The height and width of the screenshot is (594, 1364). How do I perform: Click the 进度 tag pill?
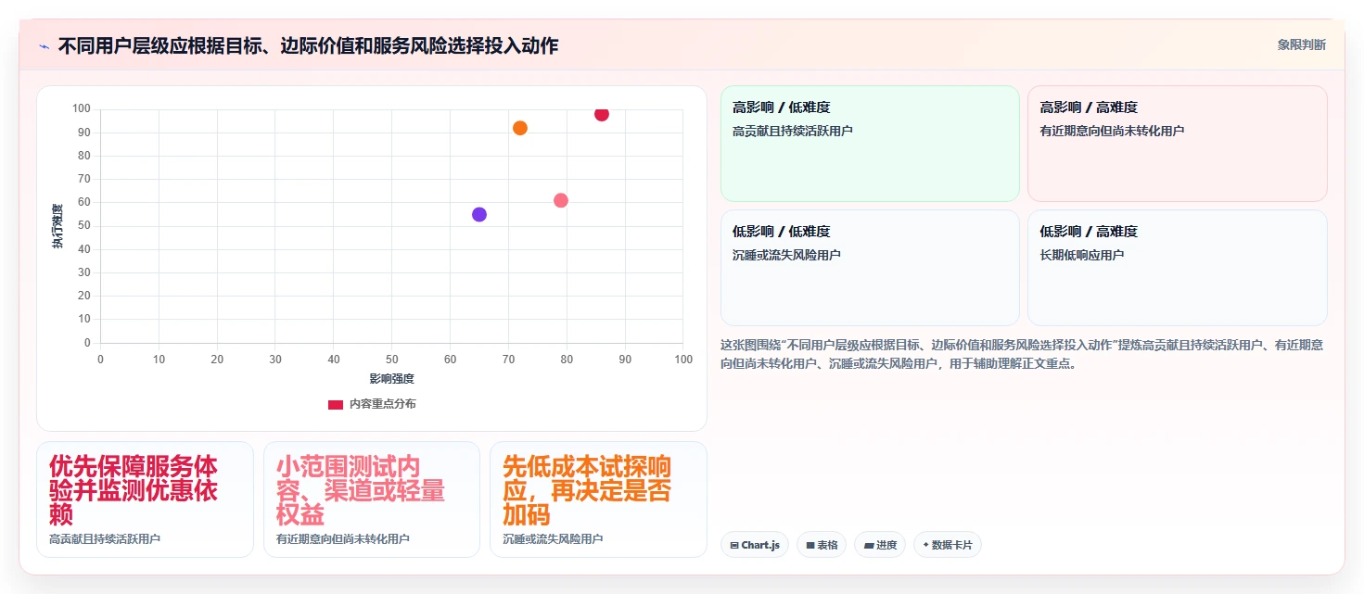pos(880,545)
